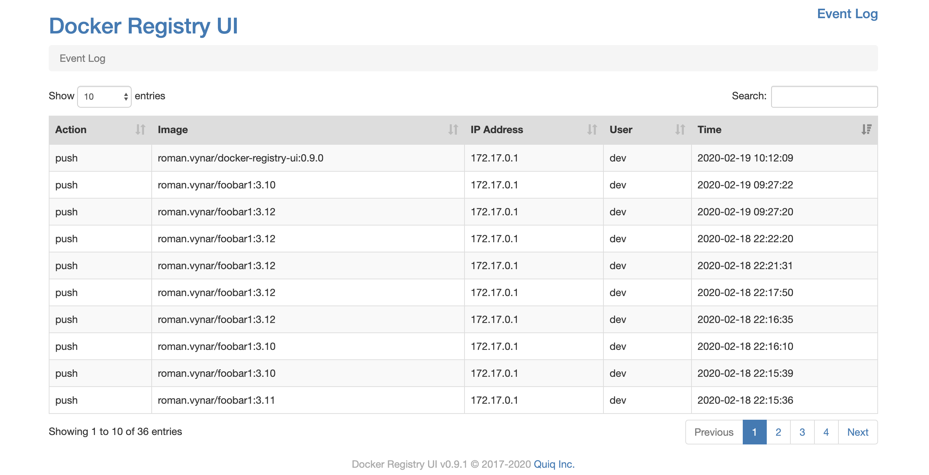This screenshot has width=929, height=475.
Task: Click the Next pagination button
Action: (x=857, y=432)
